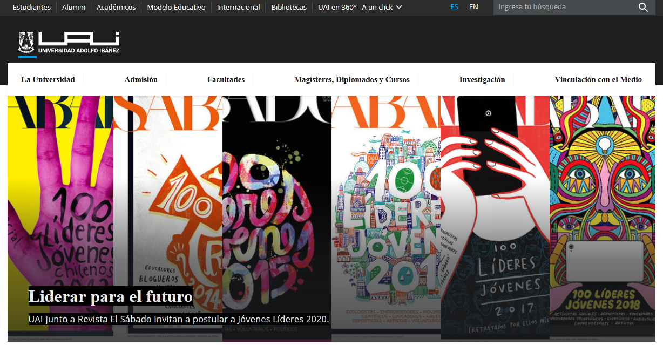Image resolution: width=663 pixels, height=345 pixels.
Task: Navigate to Internacional
Action: pos(239,7)
